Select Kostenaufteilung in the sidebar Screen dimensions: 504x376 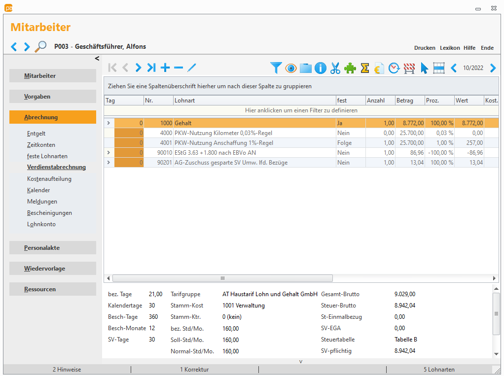(49, 179)
